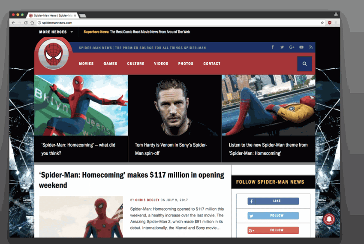The height and width of the screenshot is (244, 364).
Task: Click the red notification bell icon
Action: (329, 219)
